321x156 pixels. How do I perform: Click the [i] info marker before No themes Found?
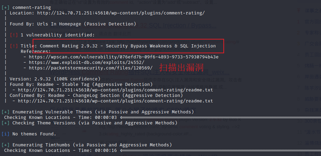(x=5, y=134)
